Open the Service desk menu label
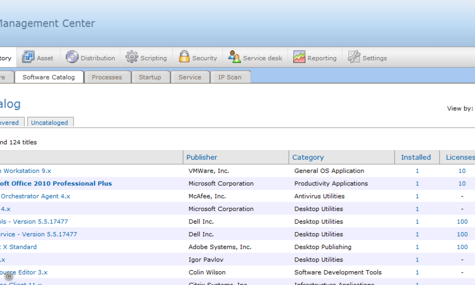Viewport: 475px width, 285px height. pos(262,58)
